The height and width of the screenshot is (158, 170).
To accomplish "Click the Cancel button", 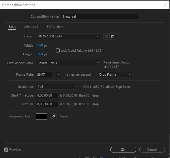I will pyautogui.click(x=152, y=150).
